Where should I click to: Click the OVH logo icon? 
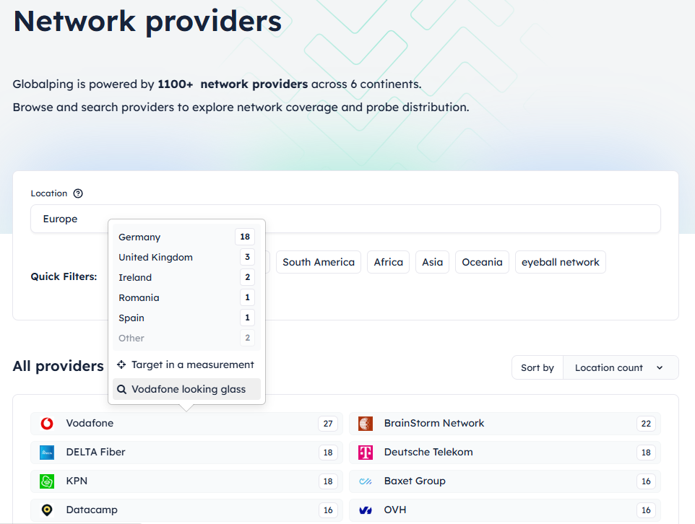tap(366, 510)
